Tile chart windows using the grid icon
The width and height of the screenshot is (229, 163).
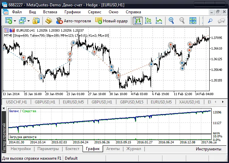click(194, 21)
